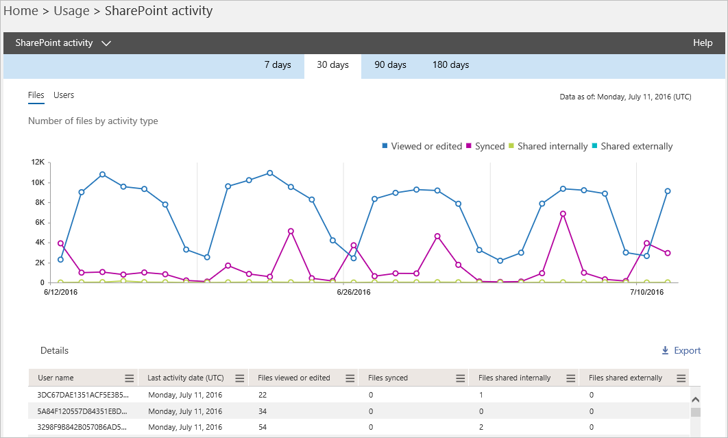Open Help link in header bar
Image resolution: width=728 pixels, height=438 pixels.
point(703,42)
